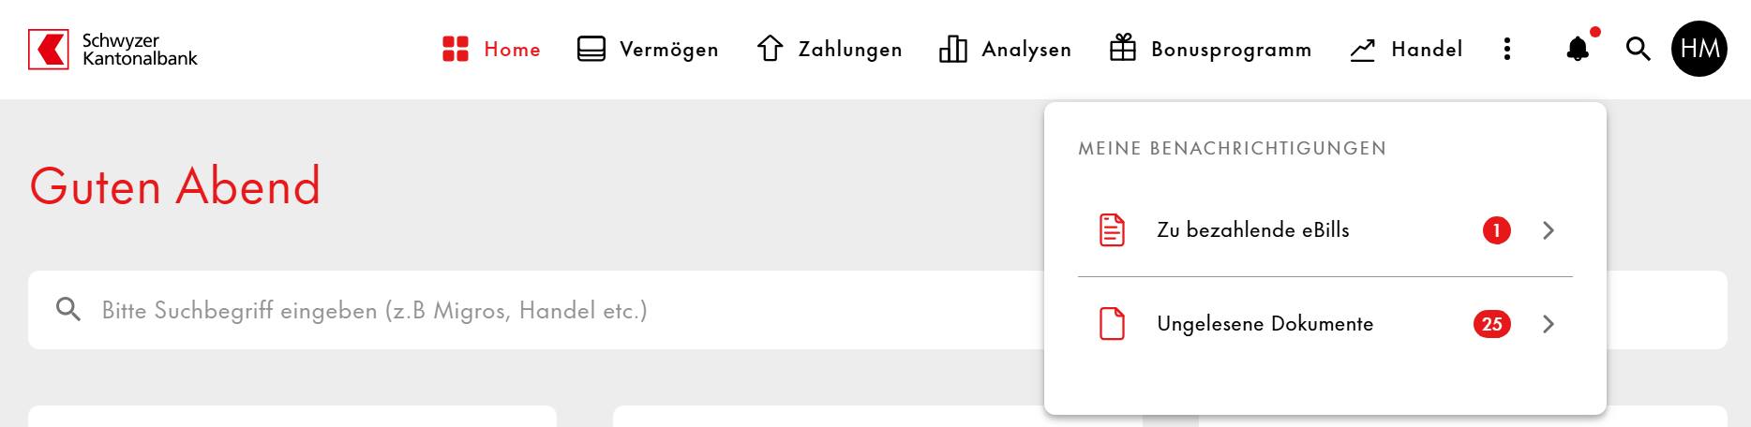The width and height of the screenshot is (1751, 427).
Task: Click the Suchbegriff search input field
Action: point(536,310)
